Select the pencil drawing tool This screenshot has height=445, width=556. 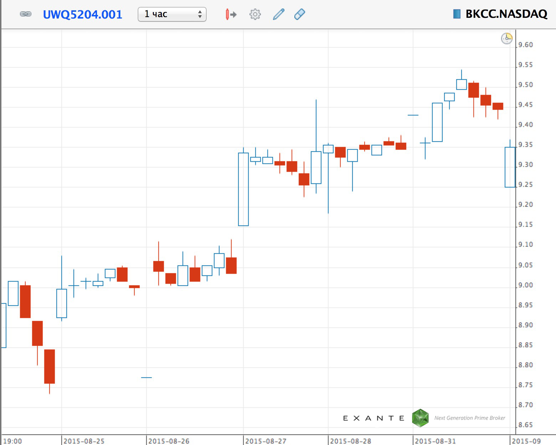point(278,14)
